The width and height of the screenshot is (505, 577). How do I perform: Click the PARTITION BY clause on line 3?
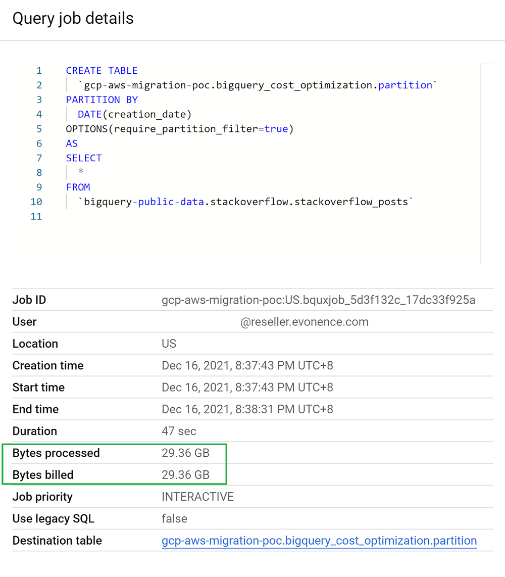(x=102, y=100)
